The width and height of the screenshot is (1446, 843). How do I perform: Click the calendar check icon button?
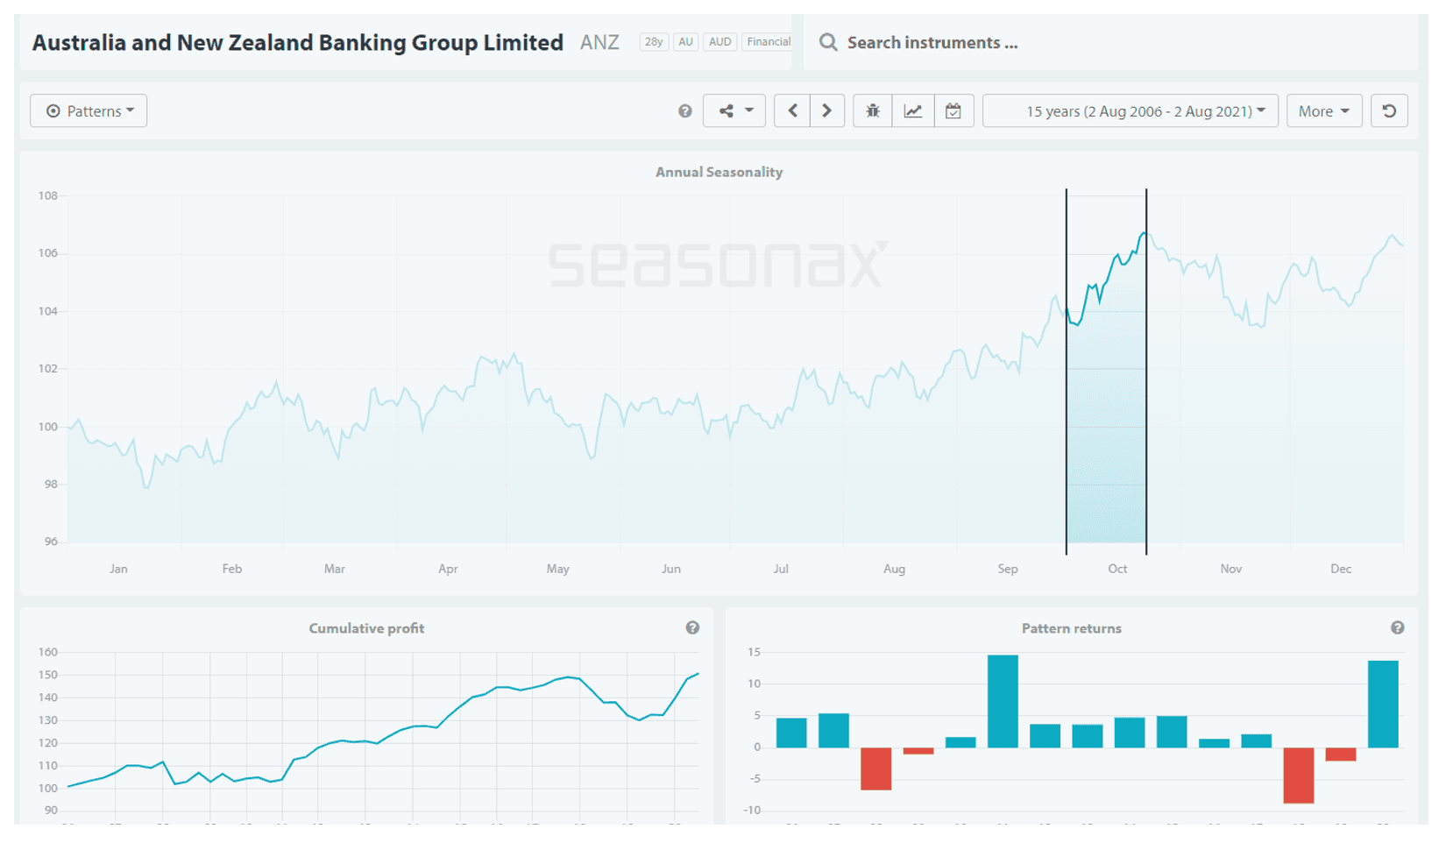(x=953, y=111)
